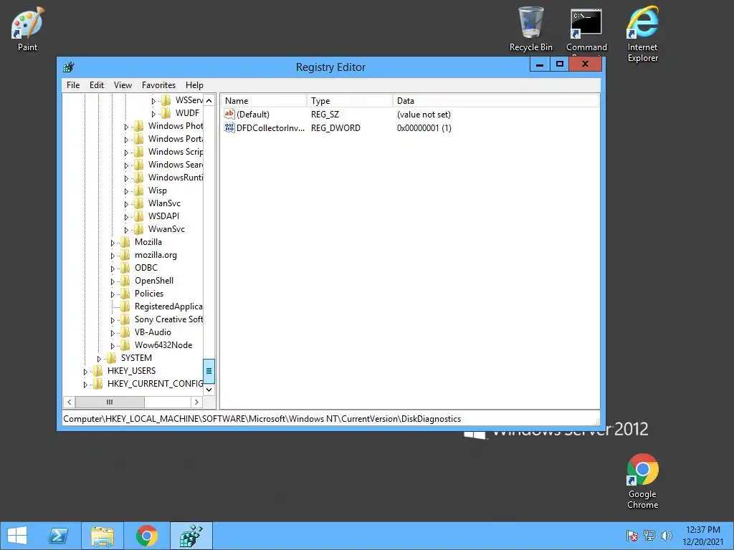Click the tree scroll down arrow

tap(209, 390)
